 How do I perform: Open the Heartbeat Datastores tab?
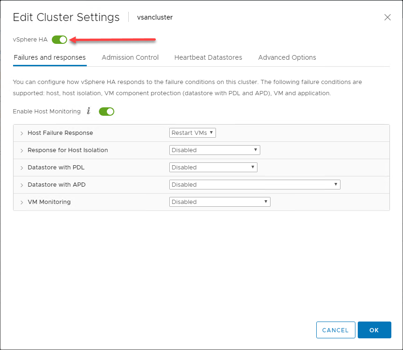click(208, 57)
